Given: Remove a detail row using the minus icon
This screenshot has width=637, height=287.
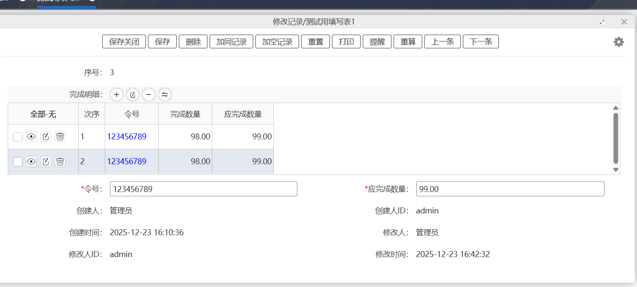Looking at the screenshot, I should click(x=148, y=95).
